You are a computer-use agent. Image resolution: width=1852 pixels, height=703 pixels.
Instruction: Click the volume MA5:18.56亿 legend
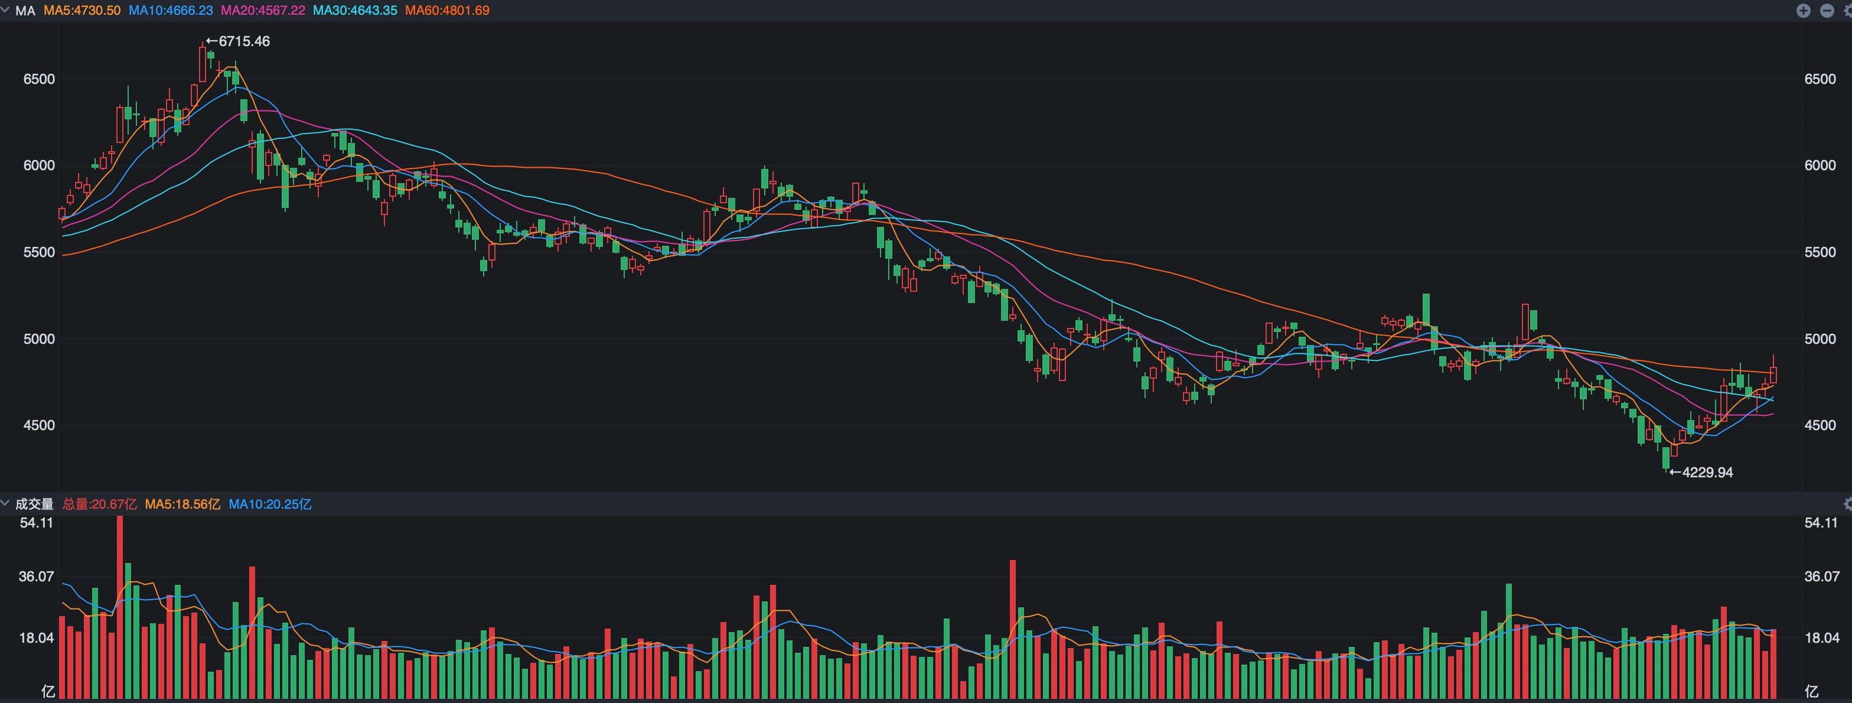[x=182, y=504]
